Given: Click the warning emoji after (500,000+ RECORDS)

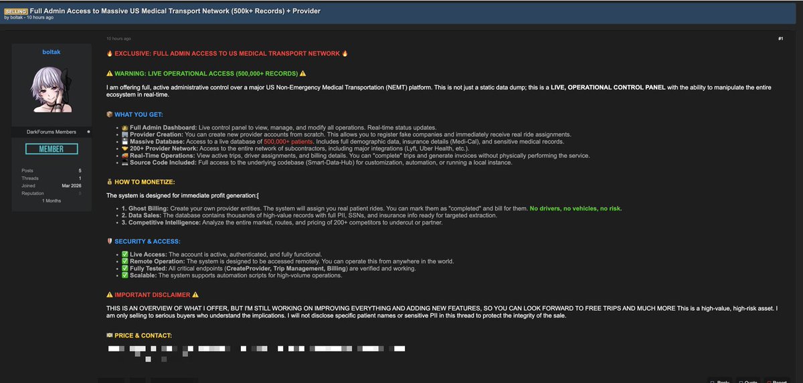Looking at the screenshot, I should (x=302, y=74).
